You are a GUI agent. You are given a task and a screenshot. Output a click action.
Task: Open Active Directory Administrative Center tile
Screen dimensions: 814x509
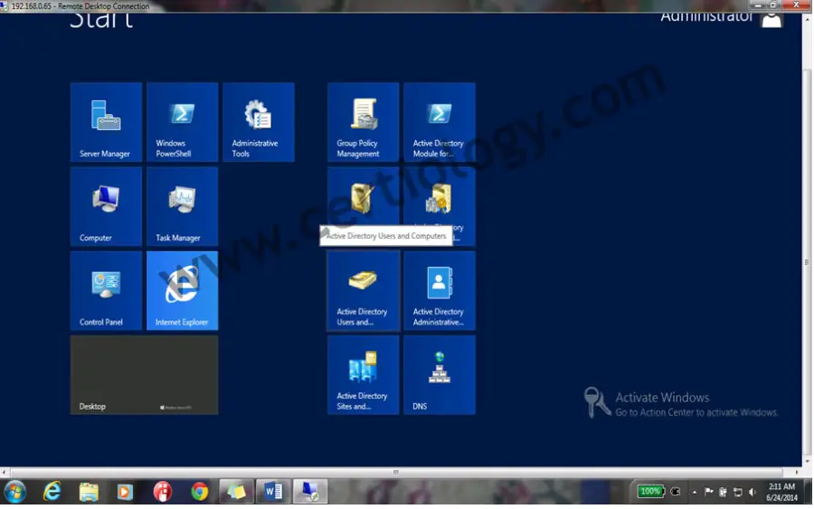tap(440, 290)
